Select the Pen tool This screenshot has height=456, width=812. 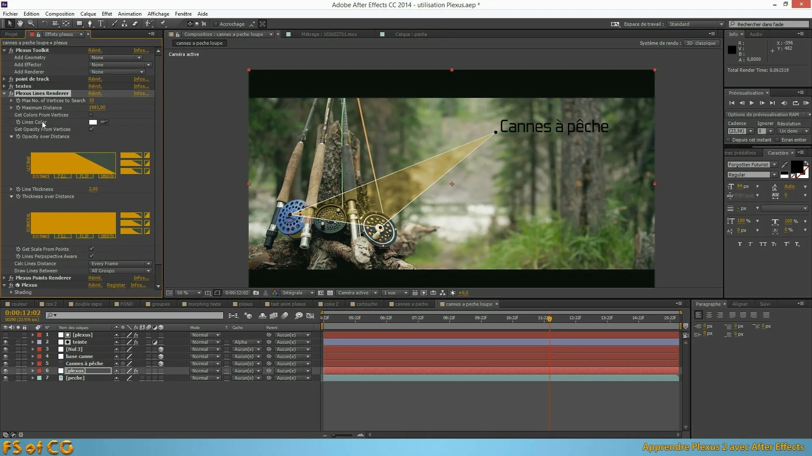tap(90, 24)
